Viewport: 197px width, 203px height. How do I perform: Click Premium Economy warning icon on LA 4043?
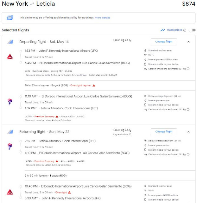tap(57, 161)
